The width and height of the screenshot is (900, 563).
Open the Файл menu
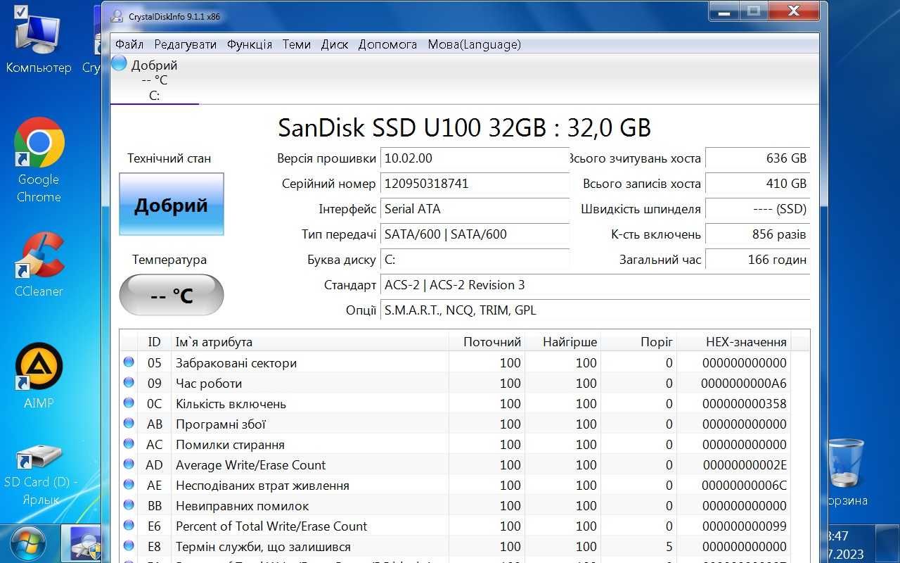129,44
